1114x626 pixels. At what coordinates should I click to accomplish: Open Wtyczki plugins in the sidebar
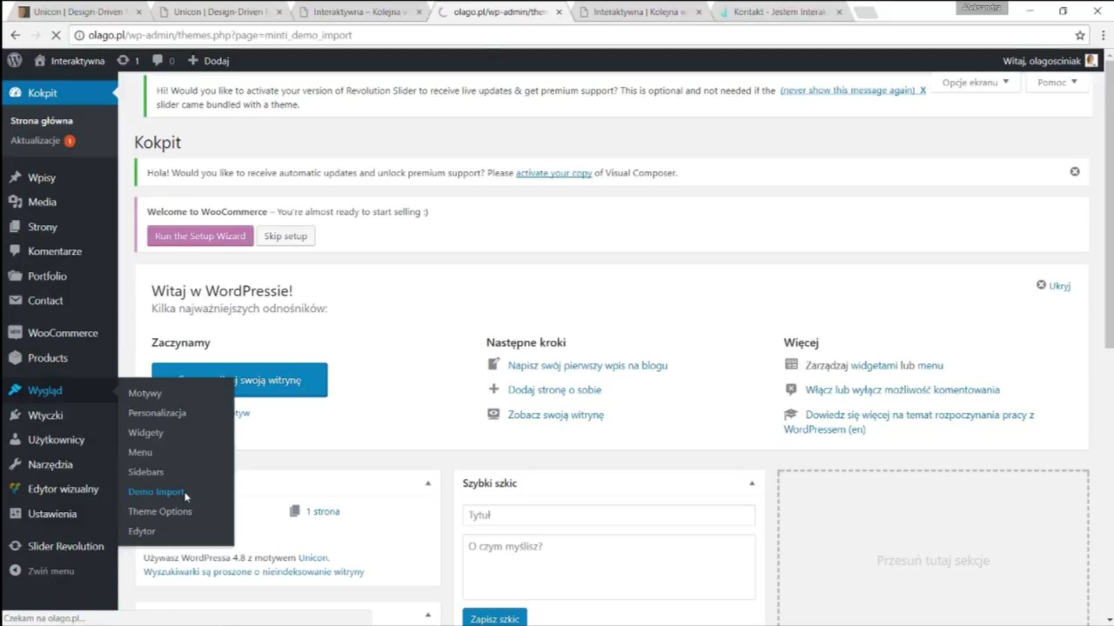click(x=45, y=416)
